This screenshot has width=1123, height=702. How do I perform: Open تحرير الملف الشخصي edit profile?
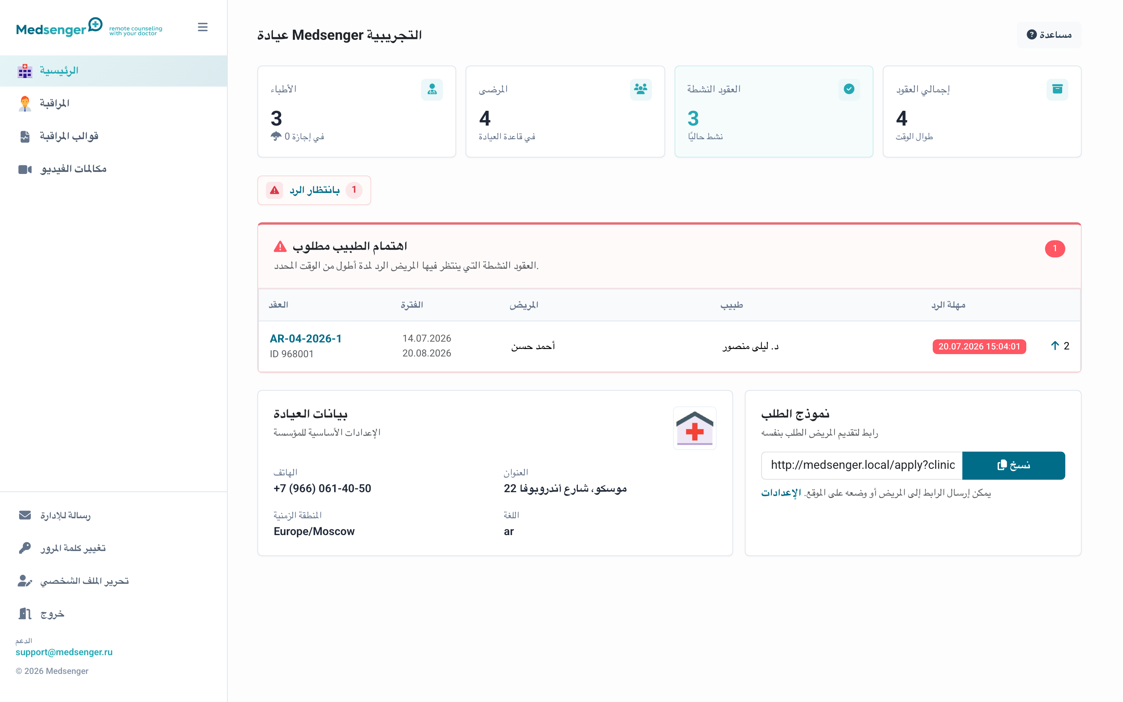point(114,581)
